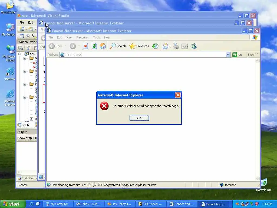Screen dimensions: 277x208
Task: Collapse the G folder in Solution Explorer
Action: coord(25,58)
